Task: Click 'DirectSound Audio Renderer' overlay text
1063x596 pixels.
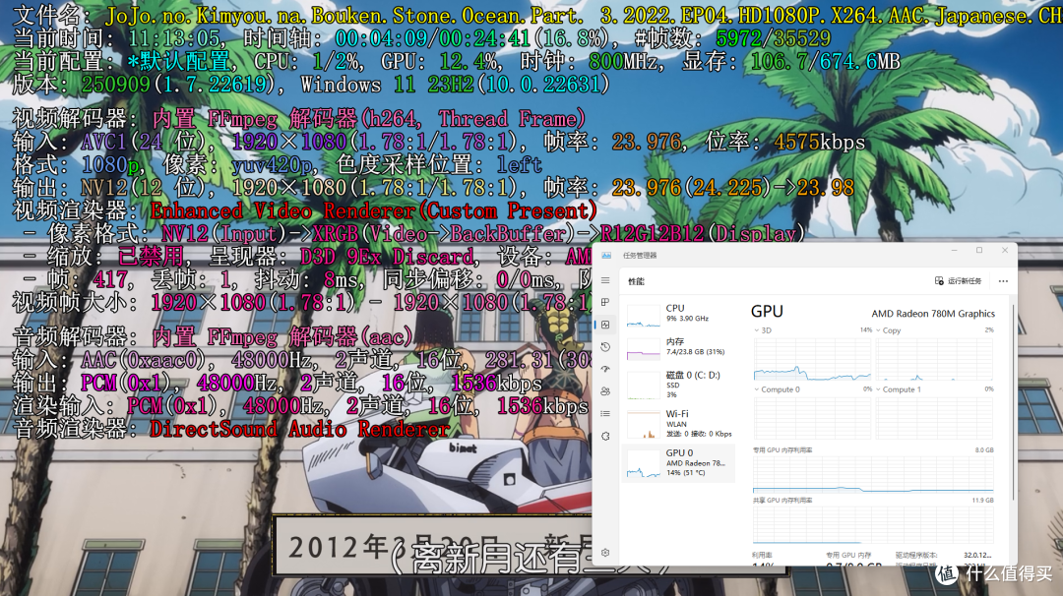Action: (x=298, y=430)
